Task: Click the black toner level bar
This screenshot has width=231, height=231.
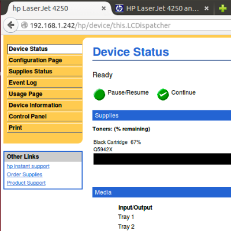Action: pos(162,159)
